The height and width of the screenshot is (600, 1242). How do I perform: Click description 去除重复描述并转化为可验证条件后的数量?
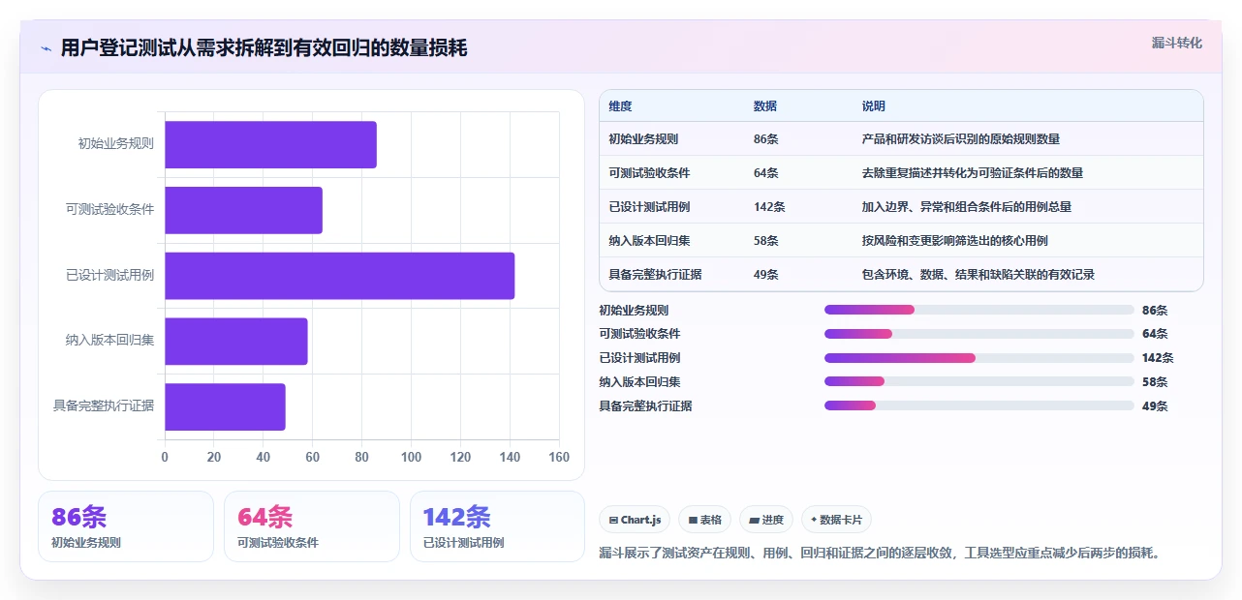click(x=972, y=173)
